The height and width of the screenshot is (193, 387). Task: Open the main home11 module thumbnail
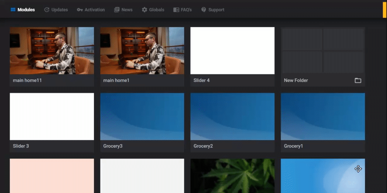click(x=52, y=51)
